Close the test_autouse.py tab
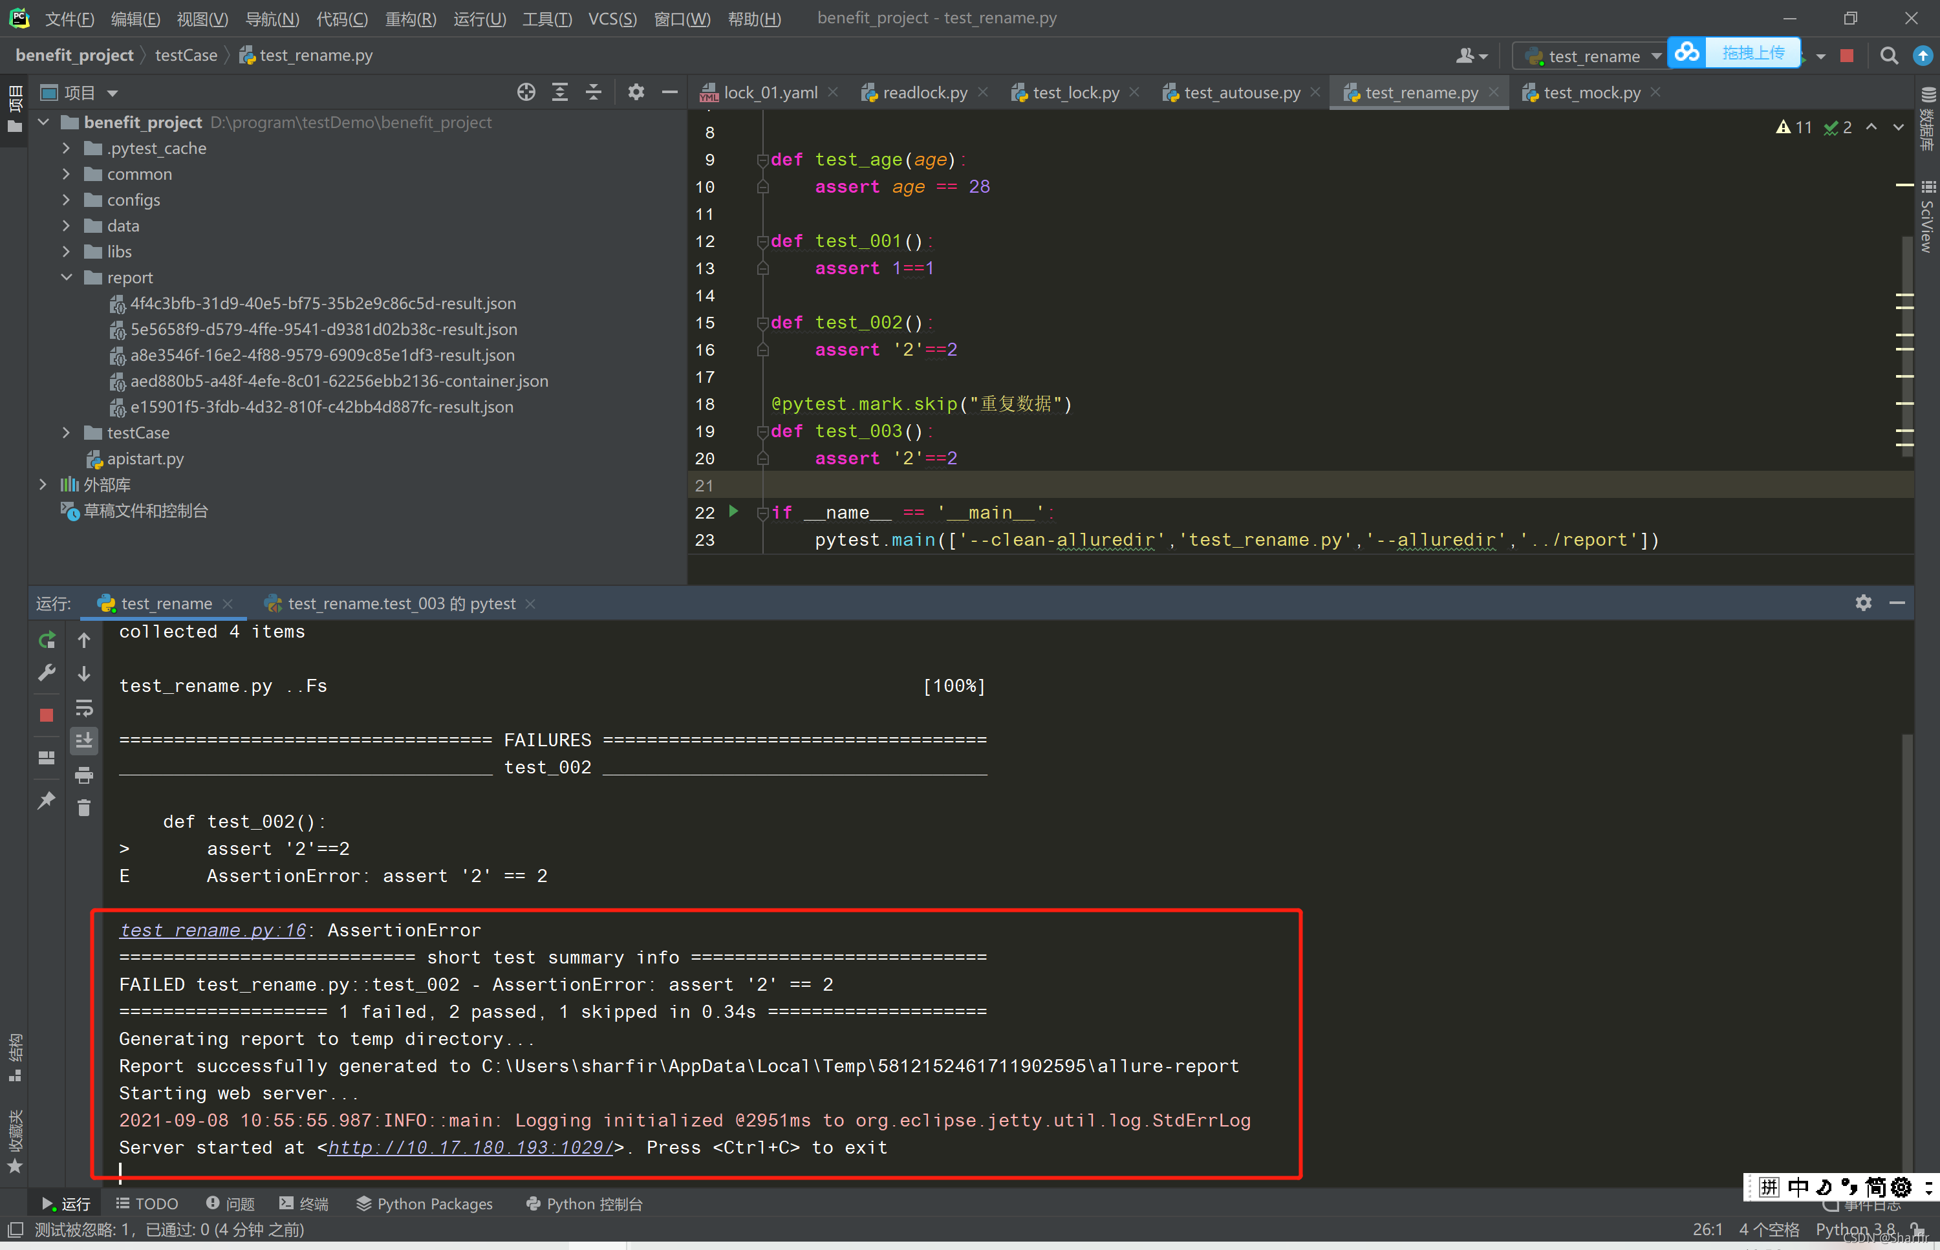 click(x=1315, y=92)
